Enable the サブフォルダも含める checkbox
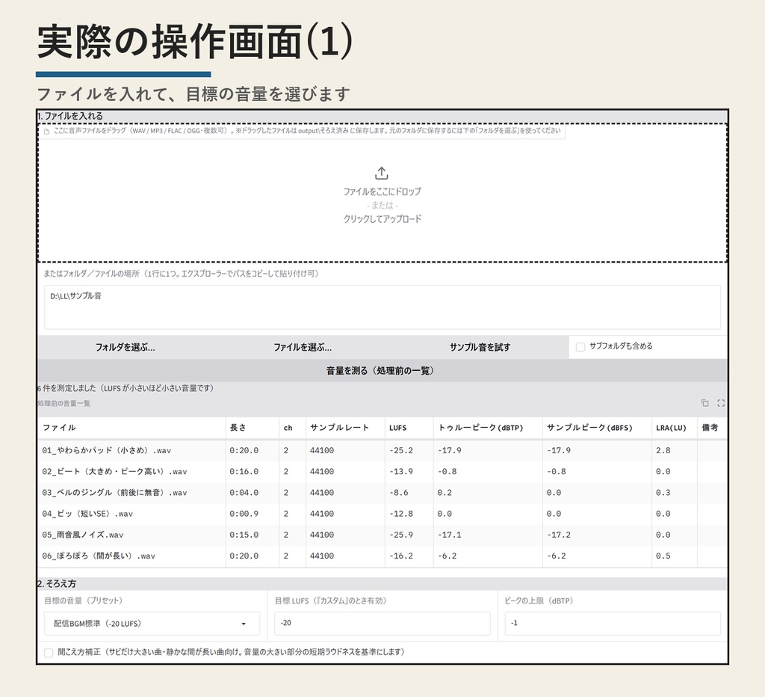 point(580,347)
